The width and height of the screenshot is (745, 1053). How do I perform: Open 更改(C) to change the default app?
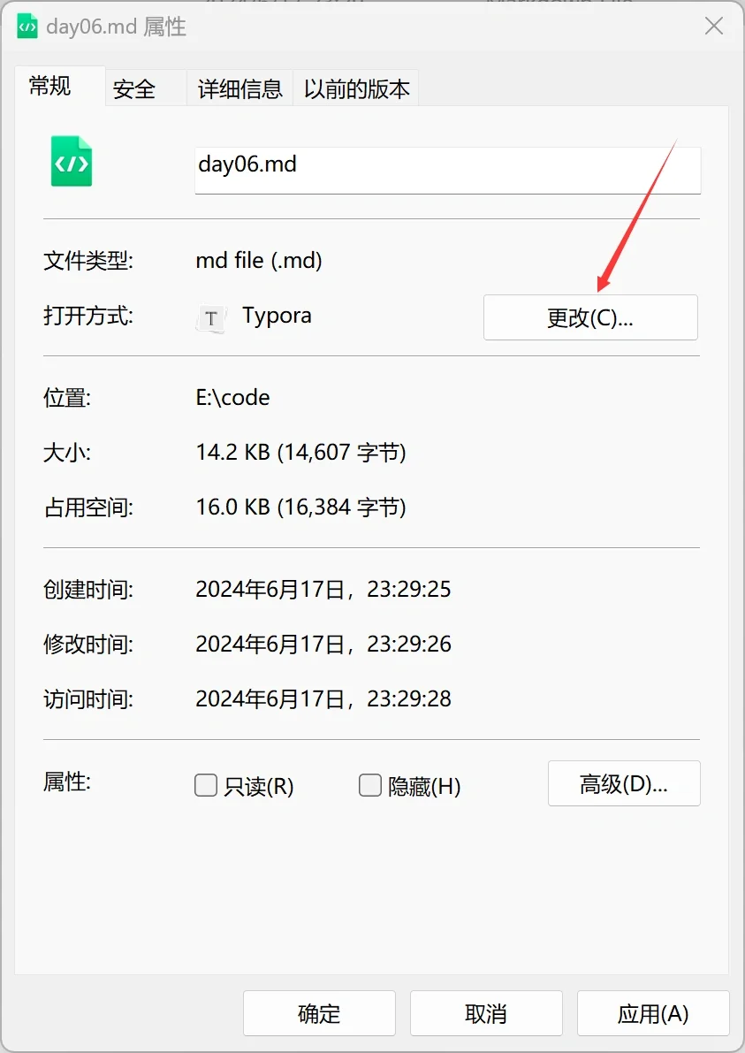590,317
